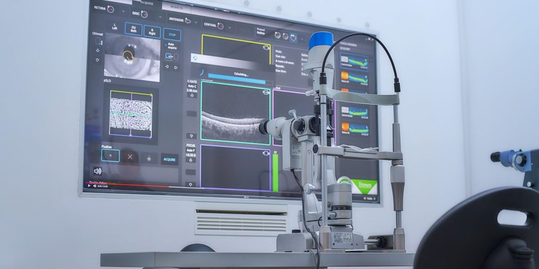Open the Protocol dropdown chevron
This screenshot has width=539, height=269.
(303, 40)
